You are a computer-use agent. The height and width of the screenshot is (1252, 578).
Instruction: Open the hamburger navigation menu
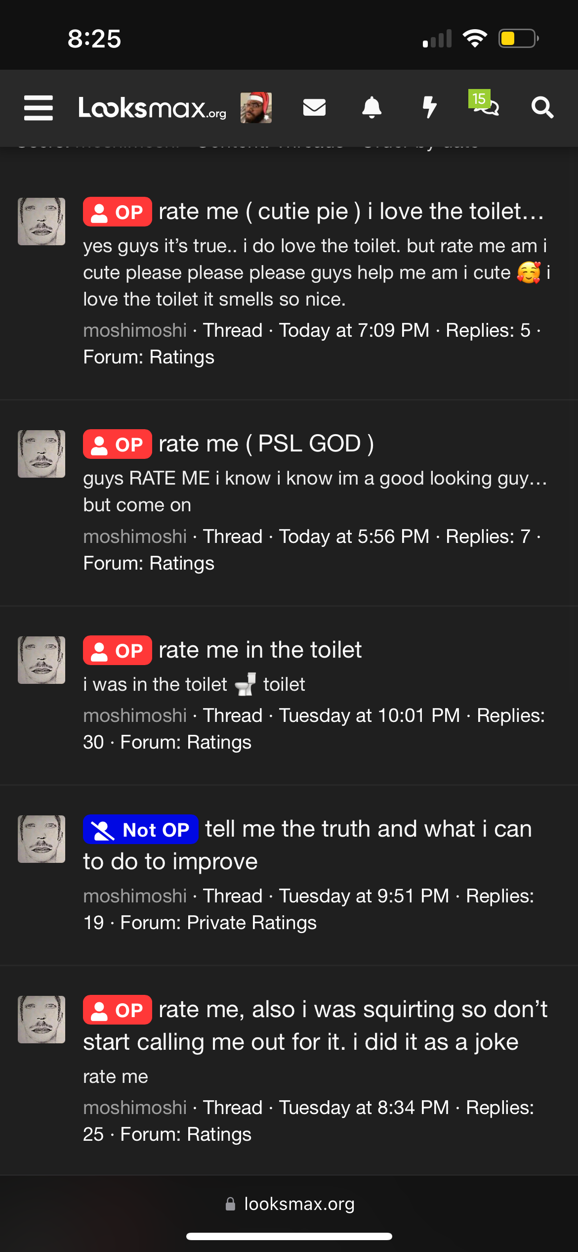point(39,108)
